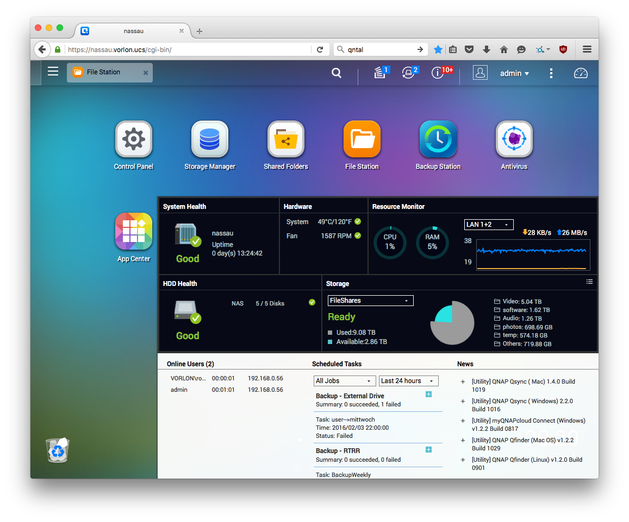This screenshot has width=629, height=522.
Task: Expand the Backup - RTRR job details
Action: tap(428, 449)
